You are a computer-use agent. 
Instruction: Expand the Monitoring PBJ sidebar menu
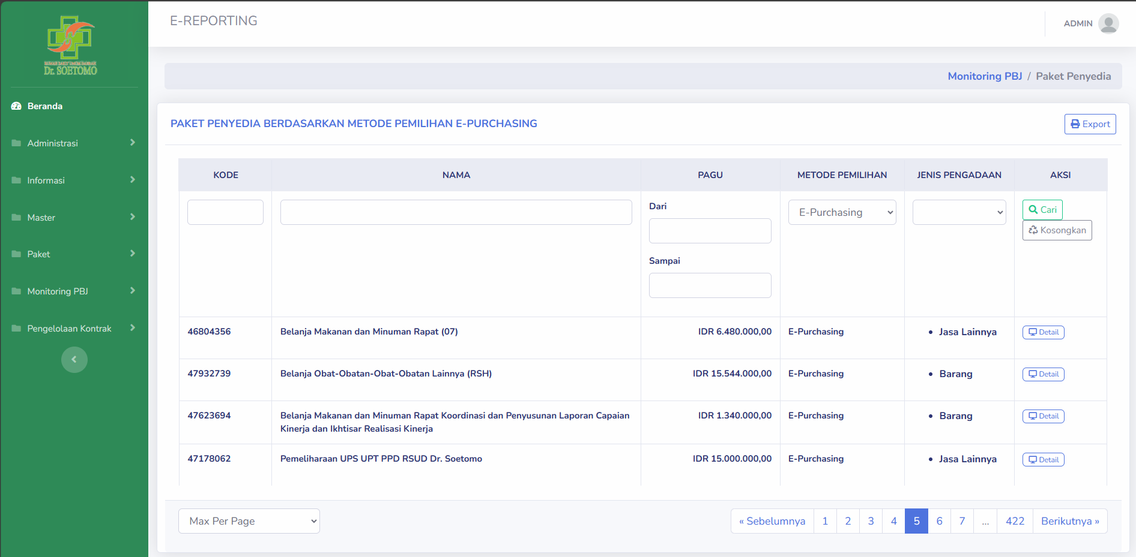[73, 291]
